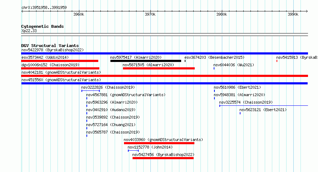Open nsv5975417 (Almarri2020) label
The height and width of the screenshot is (172, 318).
[x=136, y=57]
